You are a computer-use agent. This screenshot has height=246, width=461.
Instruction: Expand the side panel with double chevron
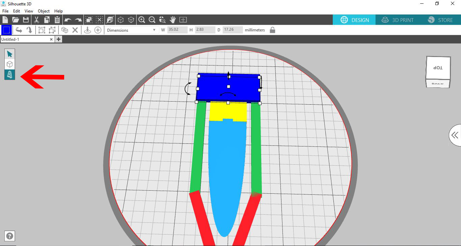[455, 135]
